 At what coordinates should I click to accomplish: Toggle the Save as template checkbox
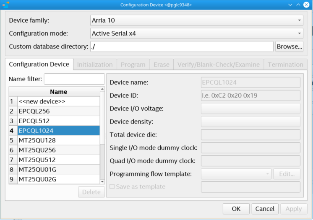tap(112, 186)
